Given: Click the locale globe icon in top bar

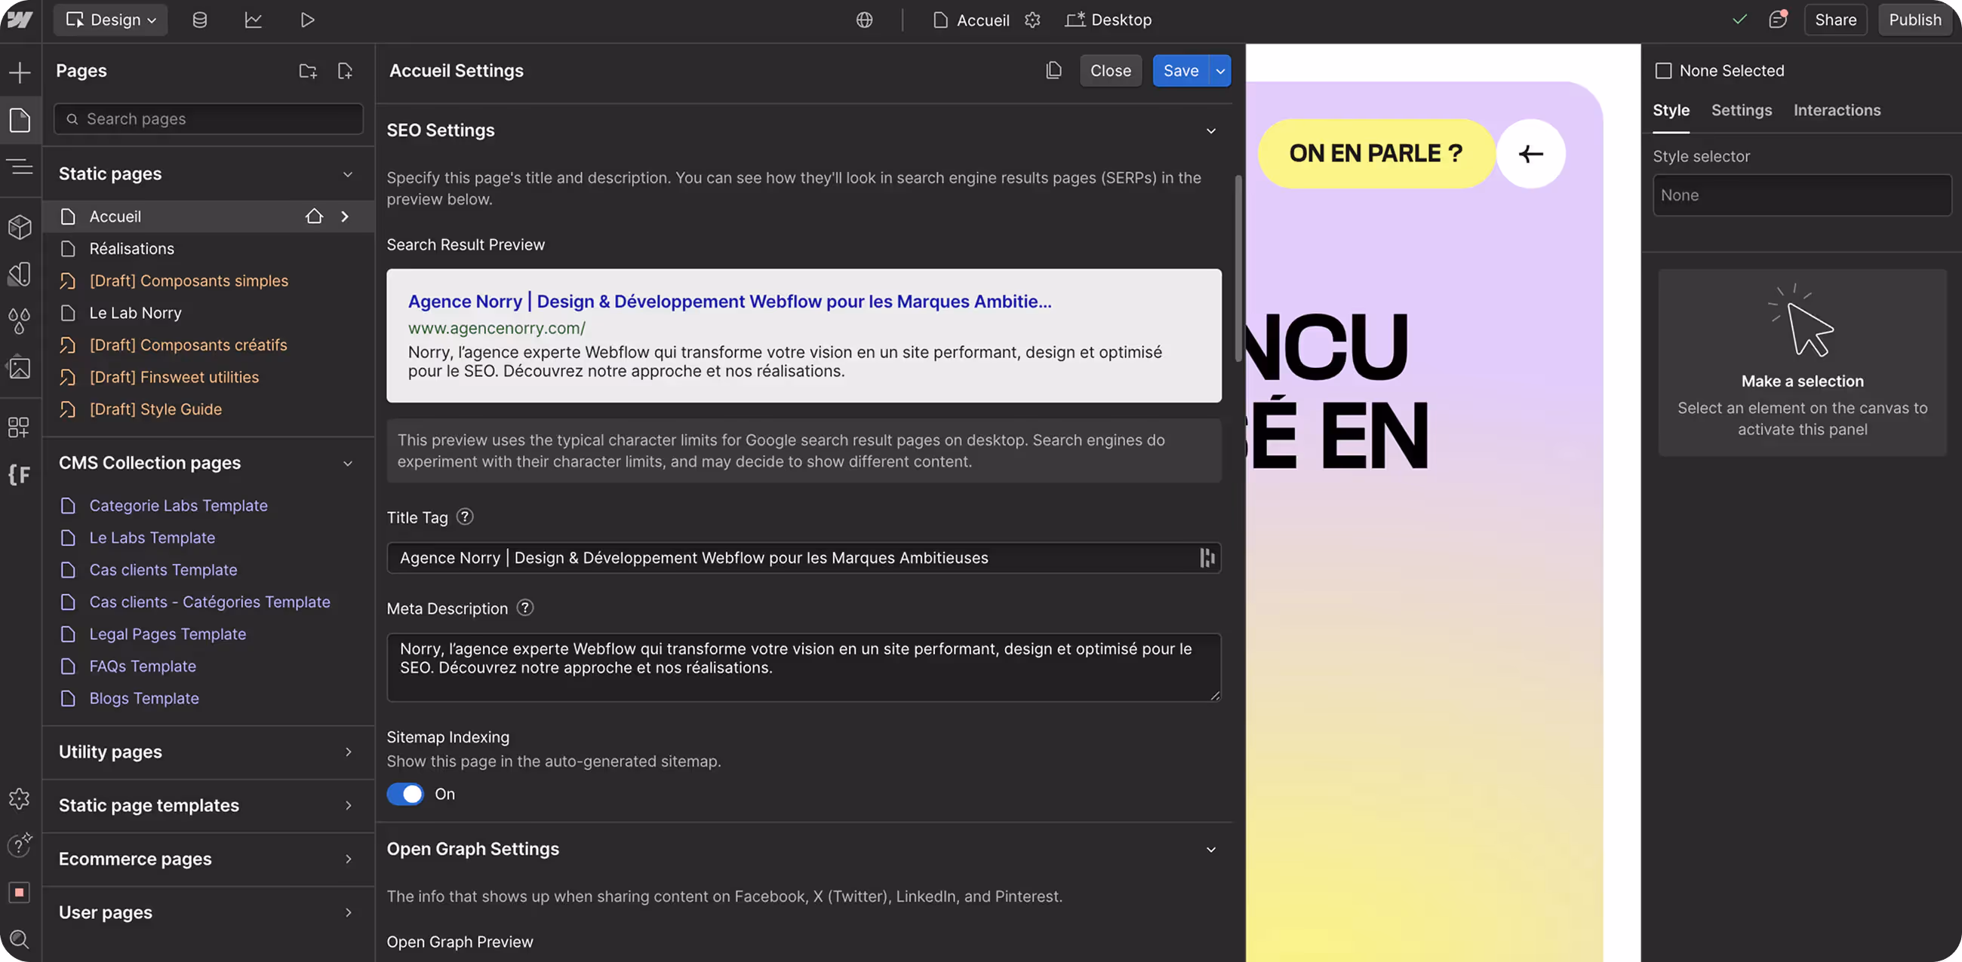Looking at the screenshot, I should pyautogui.click(x=864, y=20).
